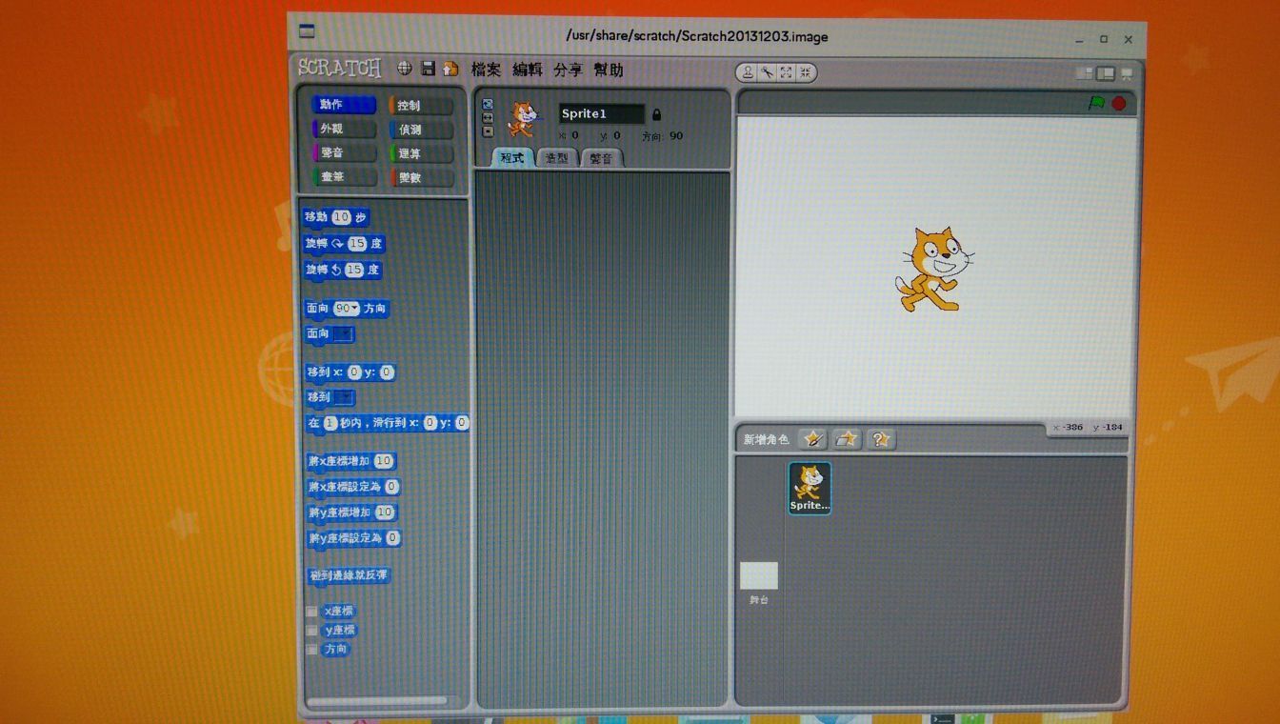Click the Sprite1 name input field

pos(601,114)
